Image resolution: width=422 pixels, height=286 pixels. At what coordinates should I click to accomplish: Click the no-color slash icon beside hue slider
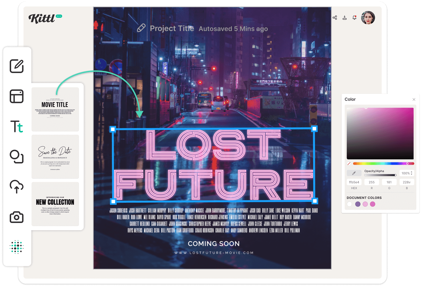(349, 164)
